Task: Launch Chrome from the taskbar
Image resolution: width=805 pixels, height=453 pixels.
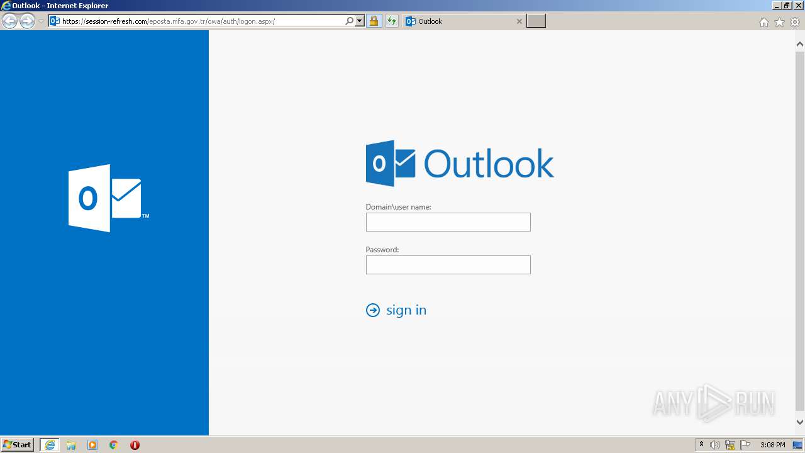Action: click(x=114, y=445)
